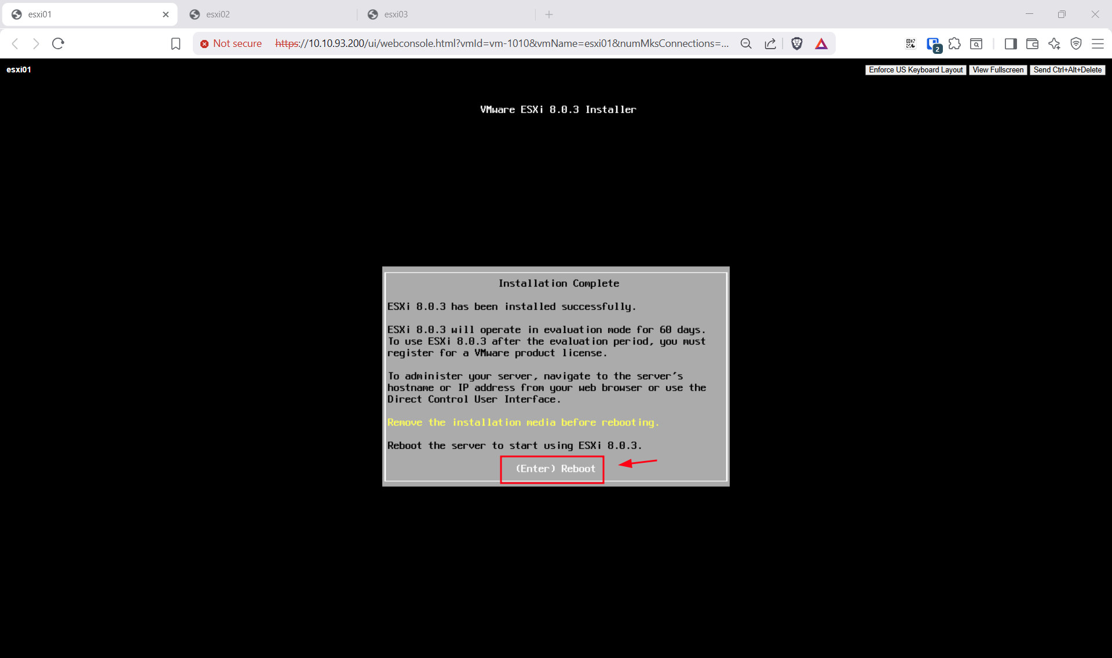This screenshot has width=1112, height=658.
Task: Close the esxi01 tab
Action: (166, 14)
